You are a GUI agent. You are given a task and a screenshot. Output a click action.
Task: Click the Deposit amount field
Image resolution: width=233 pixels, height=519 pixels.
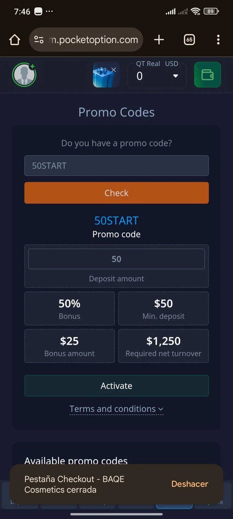tap(116, 259)
